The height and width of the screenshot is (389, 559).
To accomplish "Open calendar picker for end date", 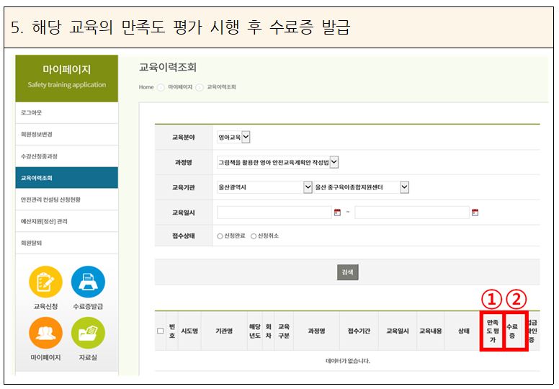I will [475, 213].
